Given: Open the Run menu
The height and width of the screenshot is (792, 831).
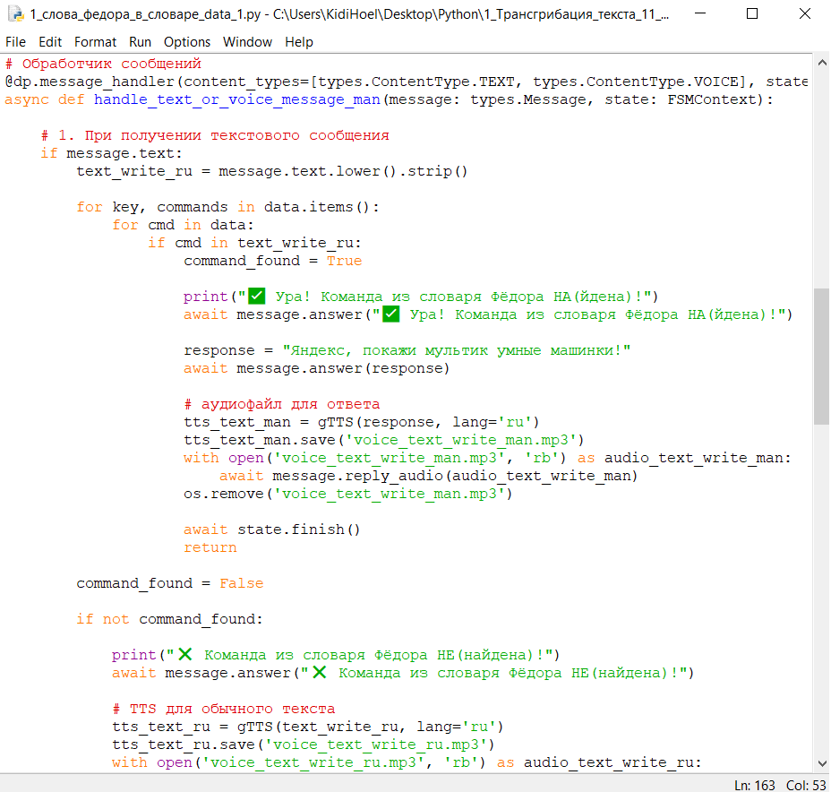Looking at the screenshot, I should point(140,42).
